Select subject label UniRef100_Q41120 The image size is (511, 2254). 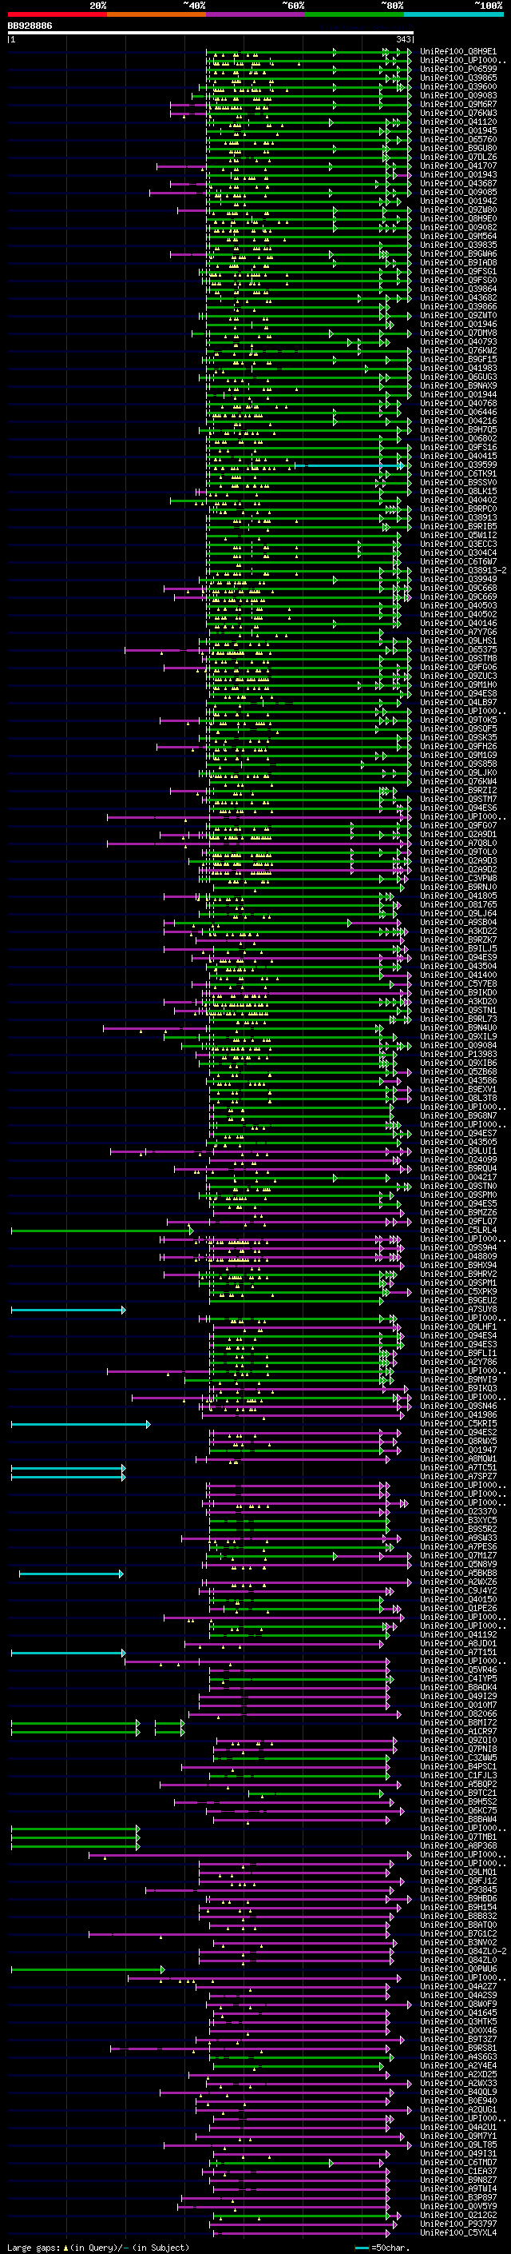(x=458, y=122)
